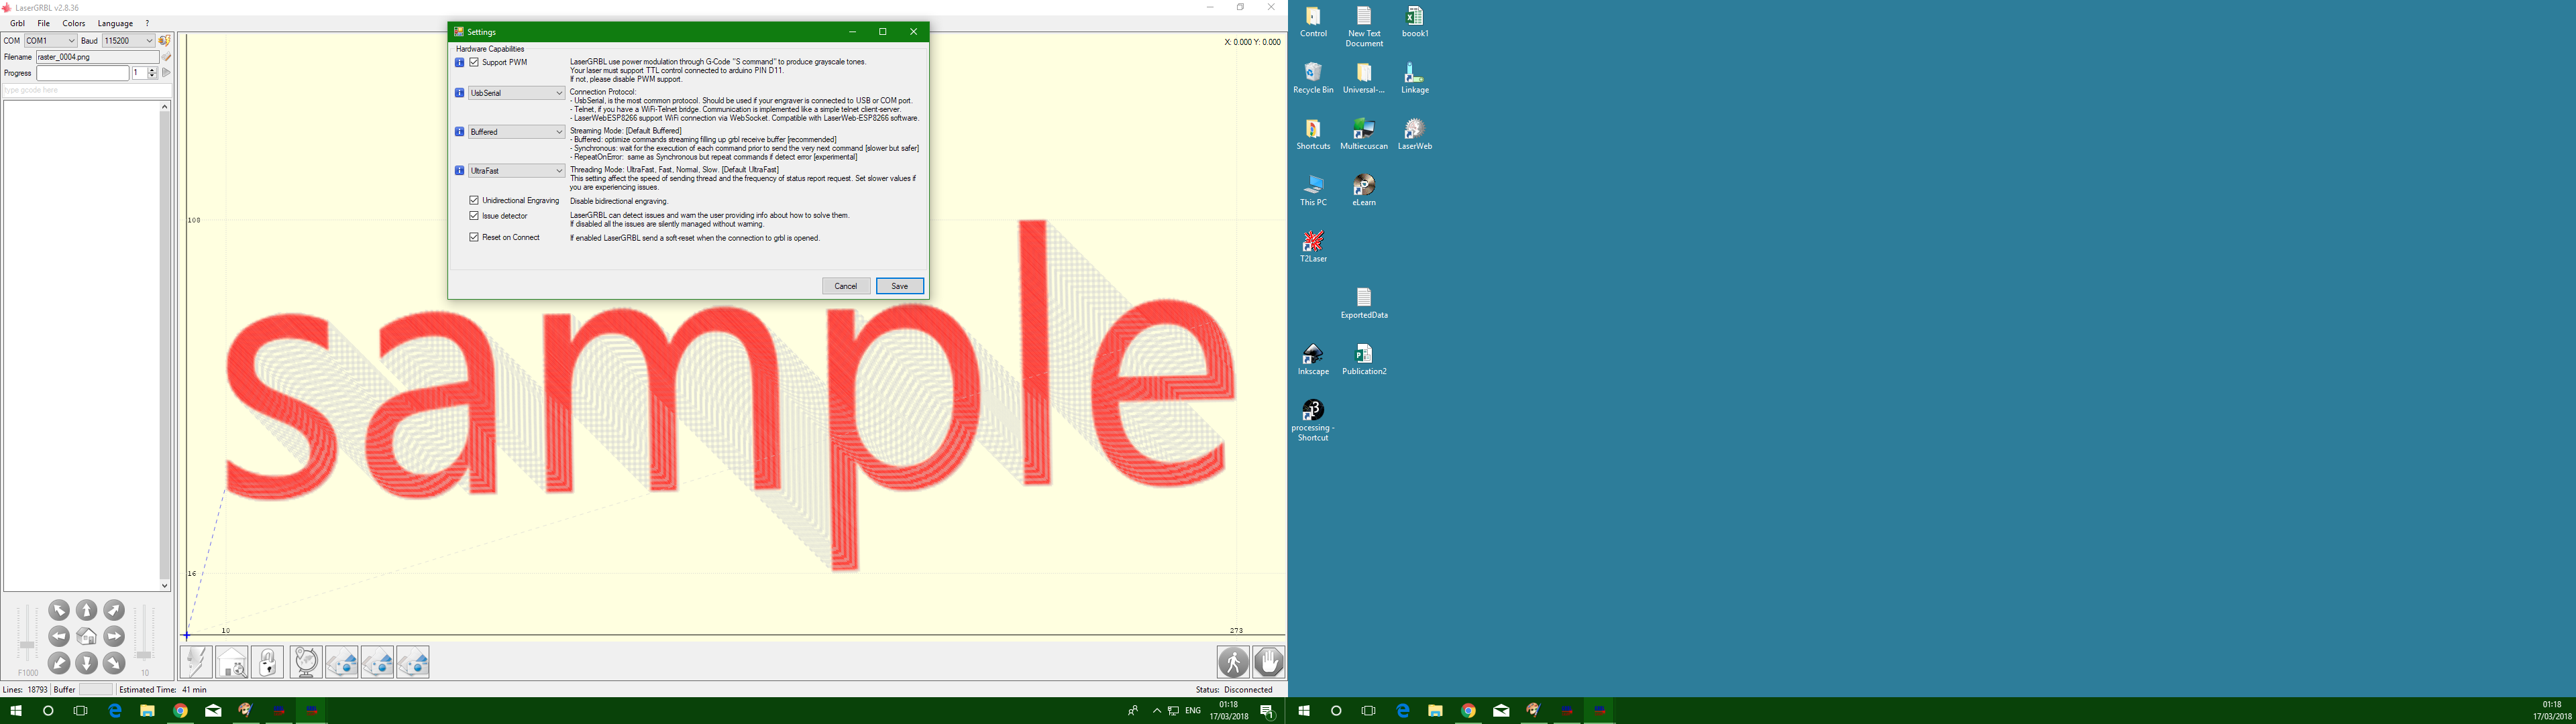Screen dimensions: 2576x724
Task: Click the jog up arrow button
Action: (x=87, y=610)
